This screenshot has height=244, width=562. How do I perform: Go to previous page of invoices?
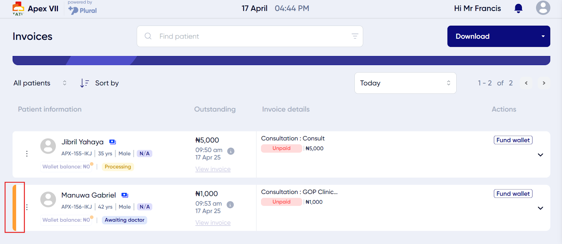[526, 83]
